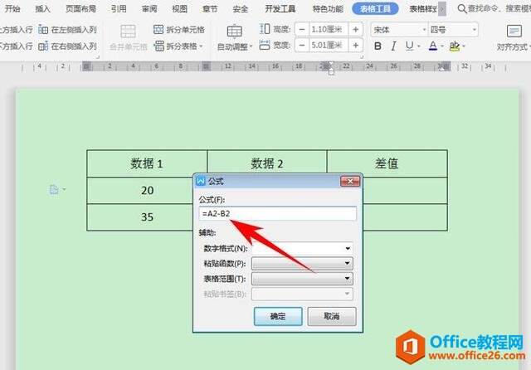Open the 四号 font size dropdown

coord(474,30)
